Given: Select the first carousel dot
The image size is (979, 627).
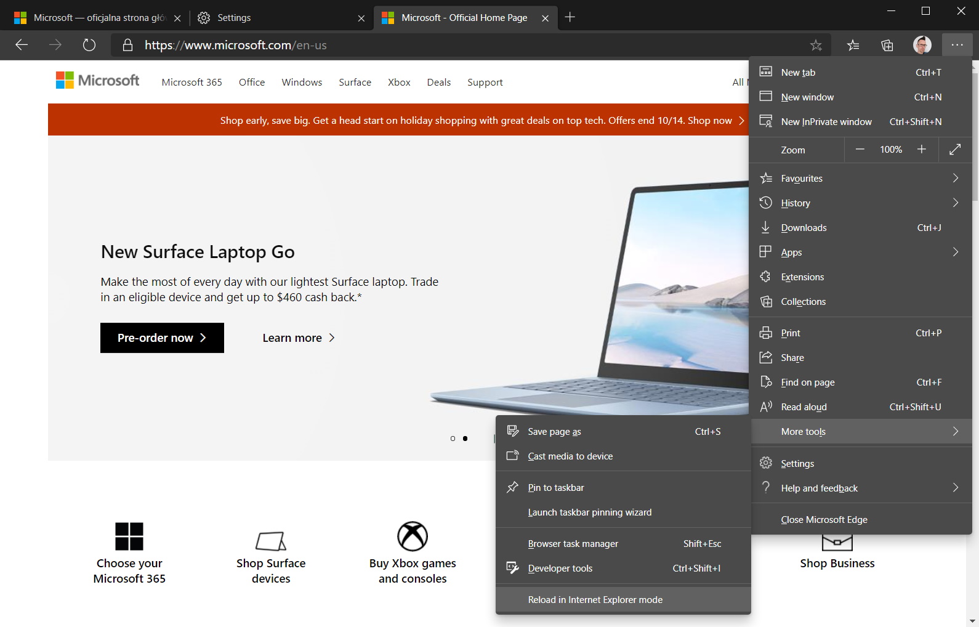Looking at the screenshot, I should [x=453, y=439].
